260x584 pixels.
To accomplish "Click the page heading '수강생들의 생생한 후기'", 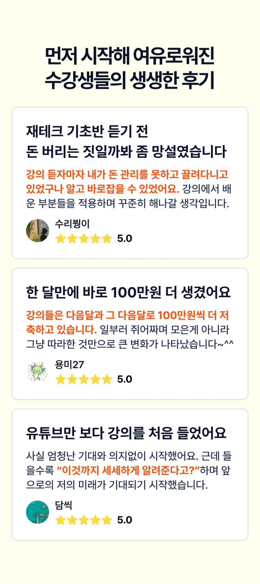I will (x=130, y=80).
